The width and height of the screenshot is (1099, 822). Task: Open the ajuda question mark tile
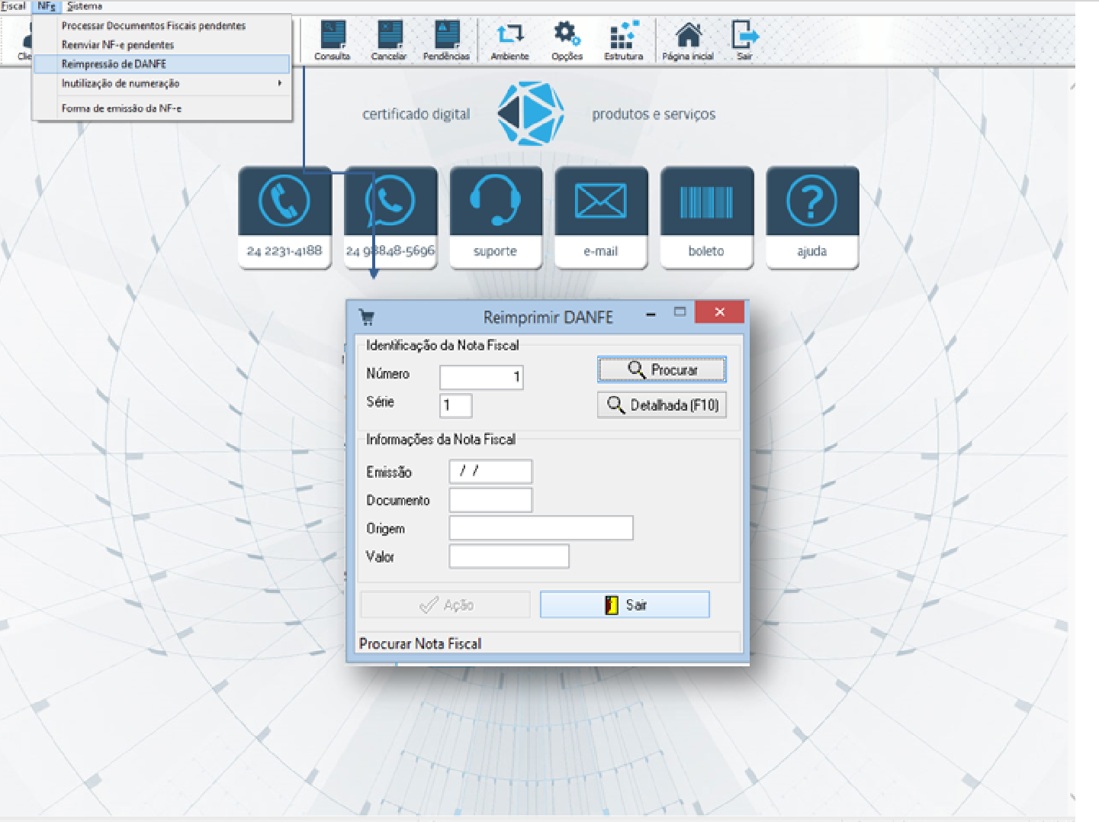[812, 218]
